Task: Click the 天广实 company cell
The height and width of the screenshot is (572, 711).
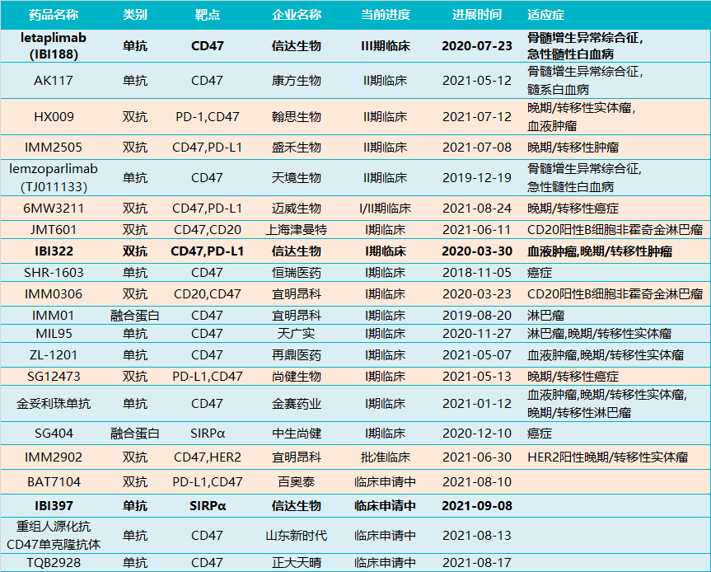Action: 296,334
